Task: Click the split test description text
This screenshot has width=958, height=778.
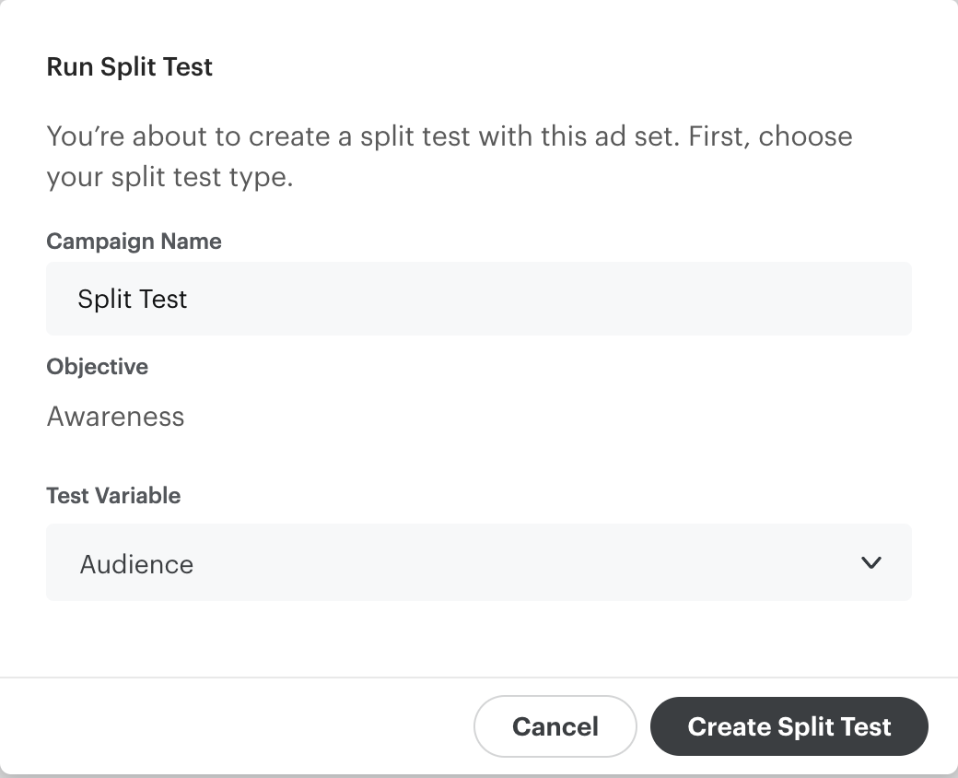Action: coord(450,155)
